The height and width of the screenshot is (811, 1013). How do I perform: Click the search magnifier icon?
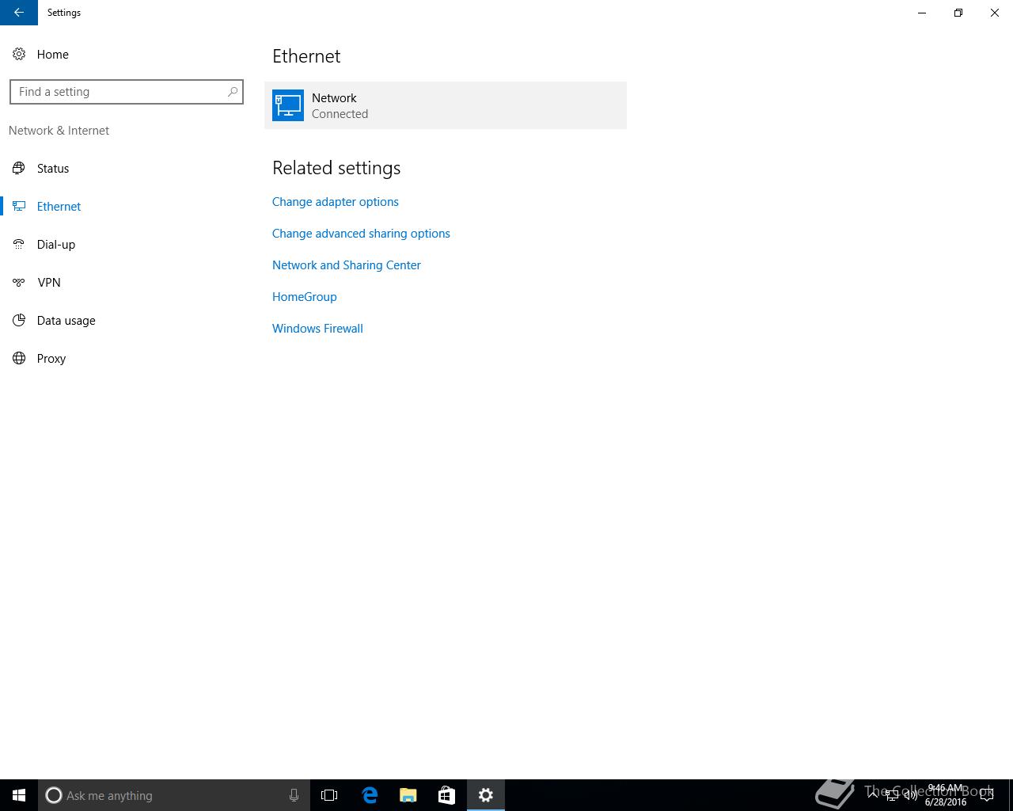coord(233,92)
